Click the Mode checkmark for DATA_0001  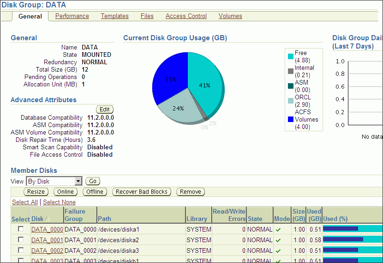point(278,240)
